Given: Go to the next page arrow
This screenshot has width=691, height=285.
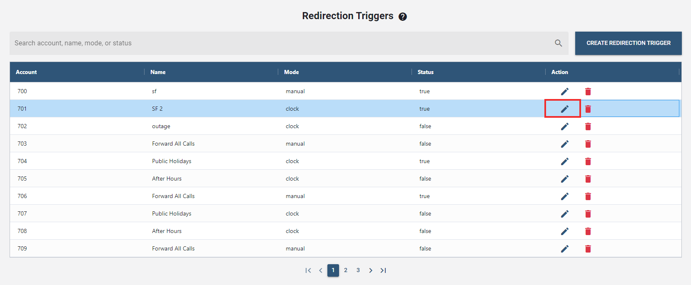Looking at the screenshot, I should 370,270.
